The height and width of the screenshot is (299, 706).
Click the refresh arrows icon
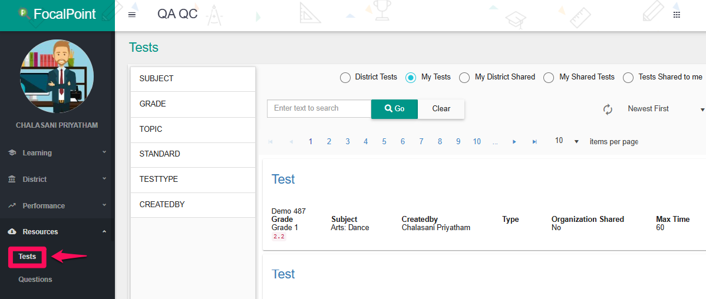(608, 109)
